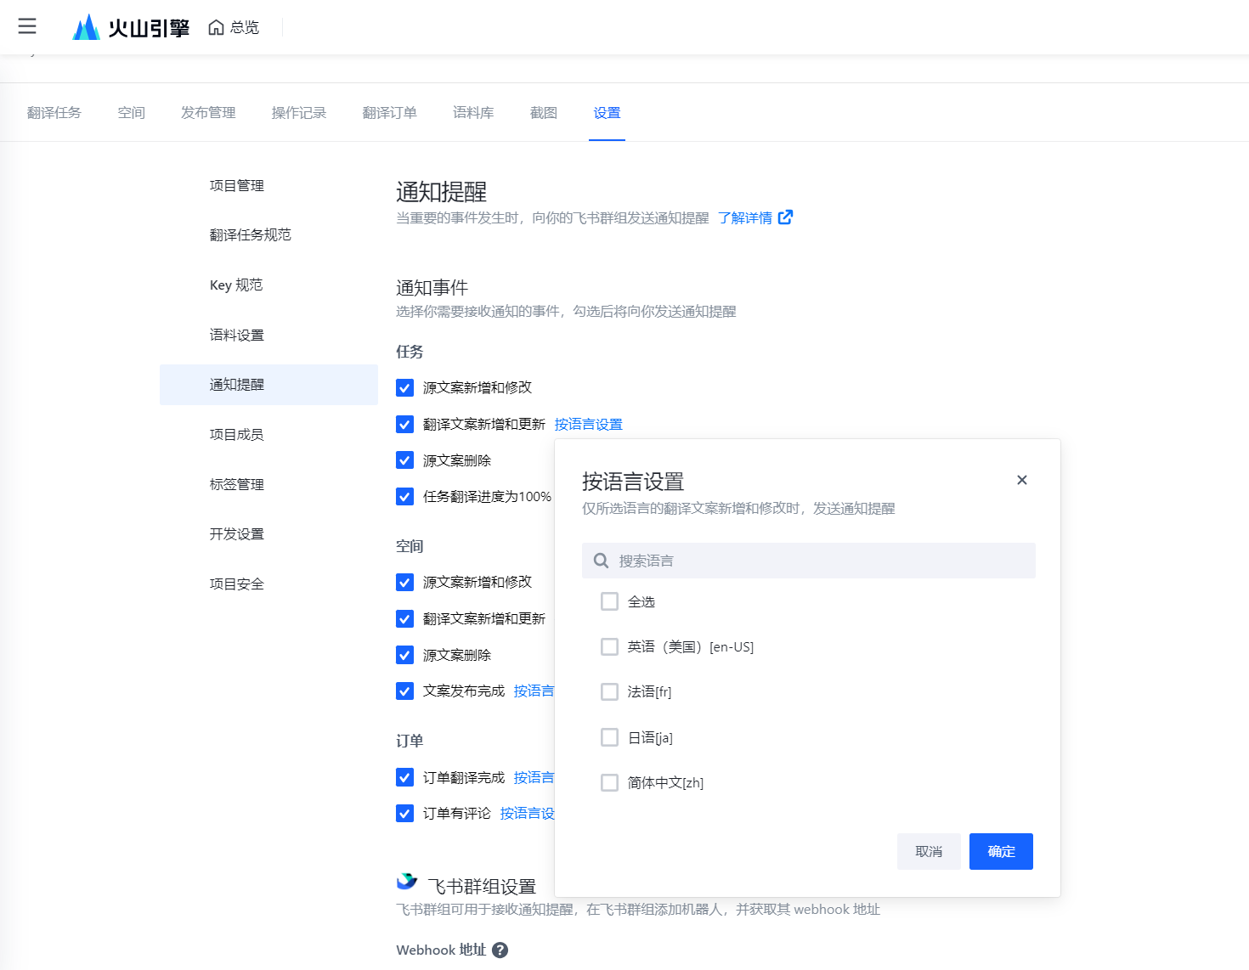The height and width of the screenshot is (970, 1249).
Task: Uncheck 源文案新增和修改 under 任务
Action: (x=405, y=387)
